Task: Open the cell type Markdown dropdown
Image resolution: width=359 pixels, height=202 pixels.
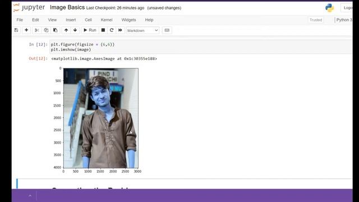Action: [x=142, y=30]
